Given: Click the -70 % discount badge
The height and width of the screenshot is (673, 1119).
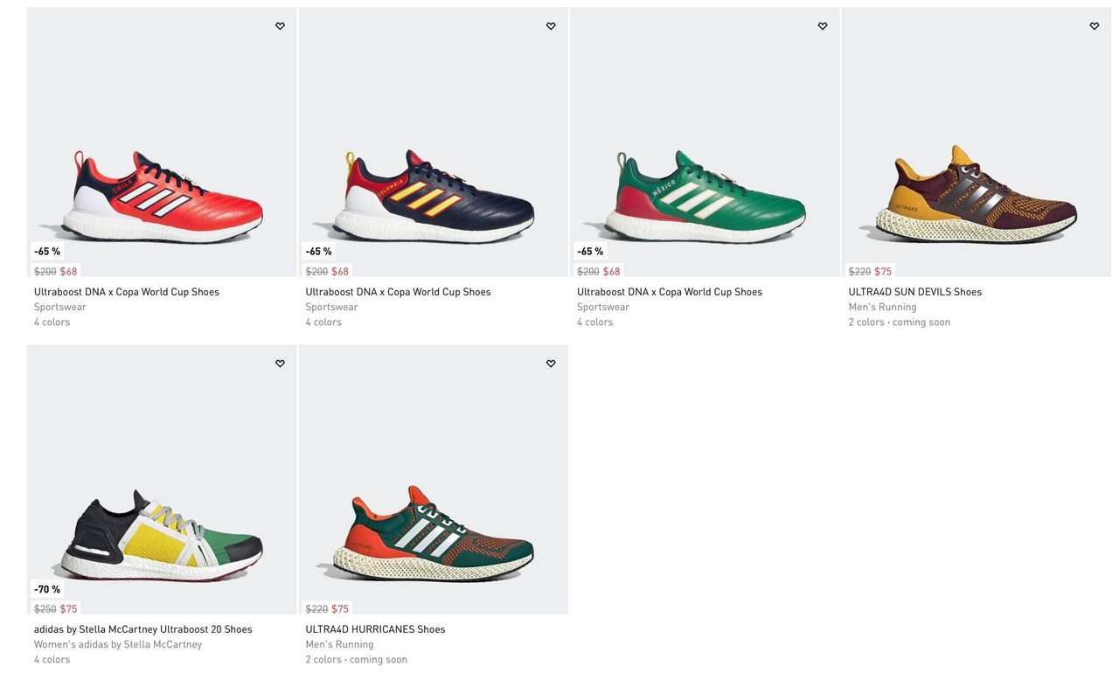Looking at the screenshot, I should [x=47, y=589].
